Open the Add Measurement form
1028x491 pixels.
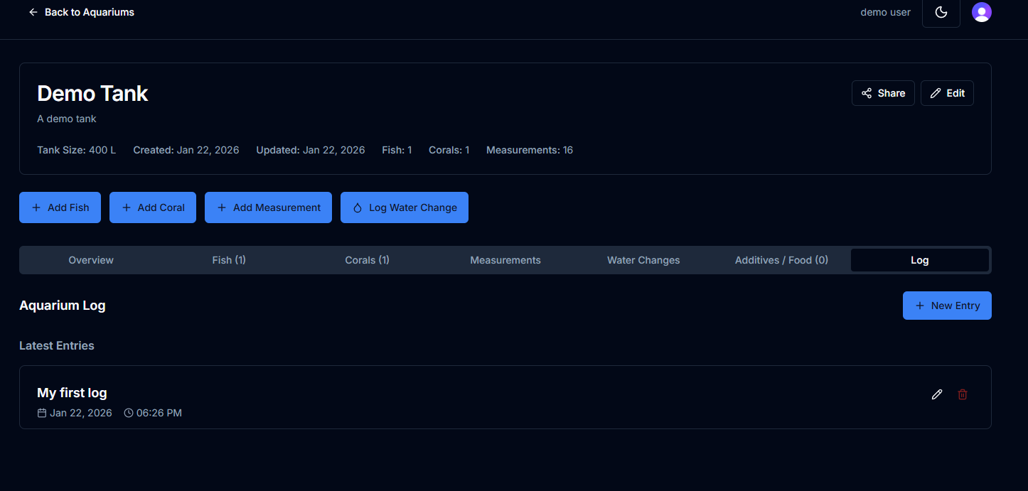pyautogui.click(x=268, y=207)
